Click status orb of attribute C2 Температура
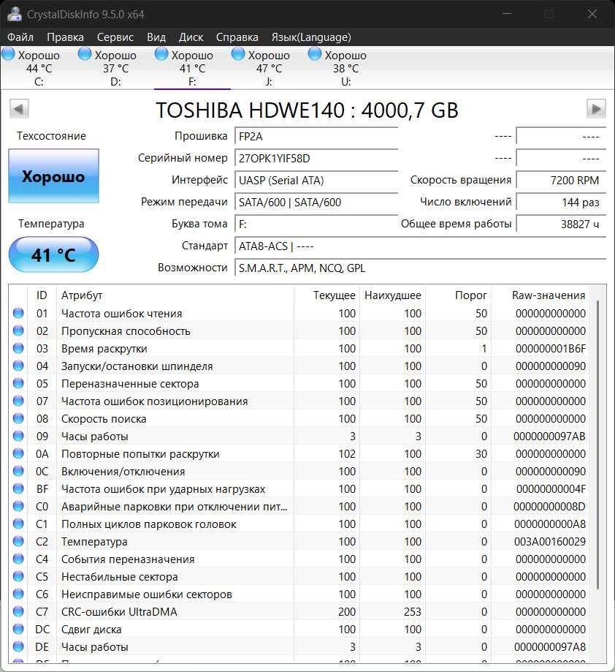Viewport: 615px width, 672px height. pyautogui.click(x=18, y=541)
